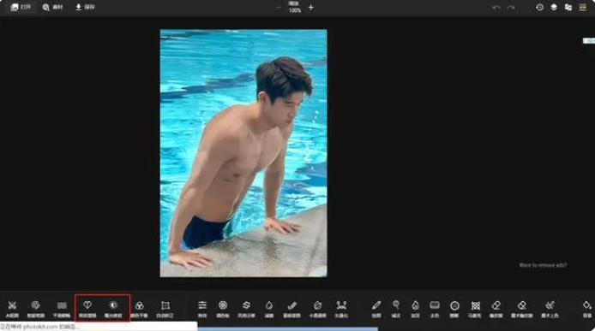Image resolution: width=595 pixels, height=331 pixels.
Task: Select the AI cutout scissors tool
Action: pos(12,309)
